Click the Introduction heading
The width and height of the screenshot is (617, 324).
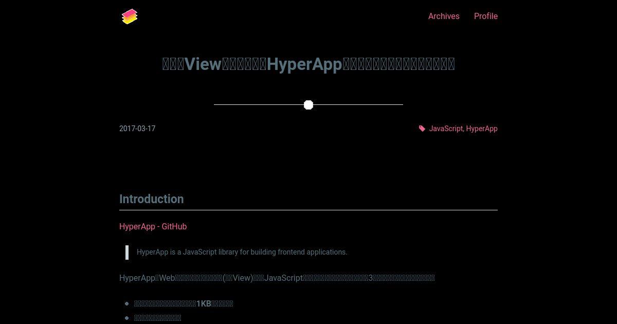tap(151, 199)
